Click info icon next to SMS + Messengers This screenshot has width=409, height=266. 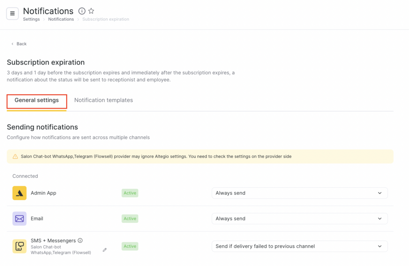pyautogui.click(x=80, y=240)
